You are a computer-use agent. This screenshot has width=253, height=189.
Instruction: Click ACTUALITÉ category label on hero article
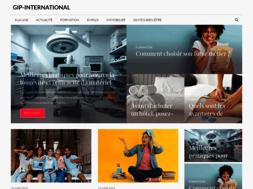(x=28, y=68)
